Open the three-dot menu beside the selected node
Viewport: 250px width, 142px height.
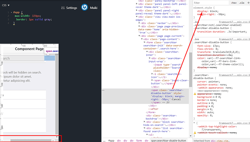pyautogui.click(x=103, y=90)
